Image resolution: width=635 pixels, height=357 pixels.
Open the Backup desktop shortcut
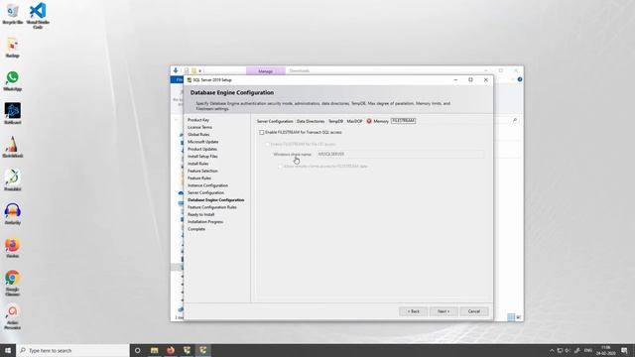(x=13, y=47)
